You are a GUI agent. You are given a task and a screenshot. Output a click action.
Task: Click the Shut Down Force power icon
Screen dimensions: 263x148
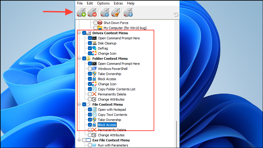point(100,23)
